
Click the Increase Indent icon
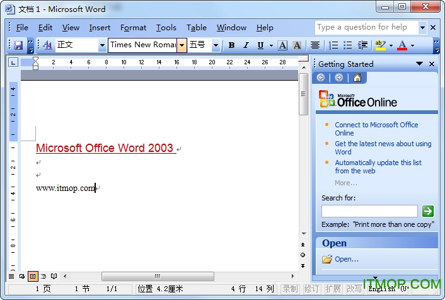tap(362, 45)
